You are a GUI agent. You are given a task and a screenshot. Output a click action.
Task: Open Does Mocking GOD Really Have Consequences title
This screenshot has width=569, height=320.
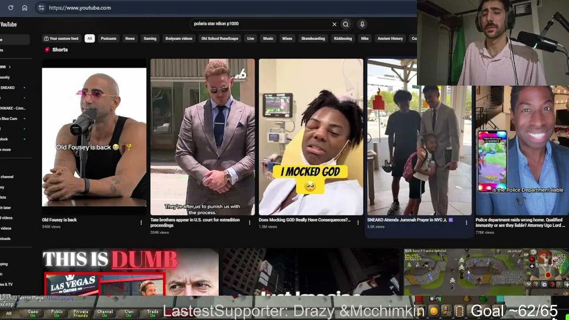click(305, 220)
